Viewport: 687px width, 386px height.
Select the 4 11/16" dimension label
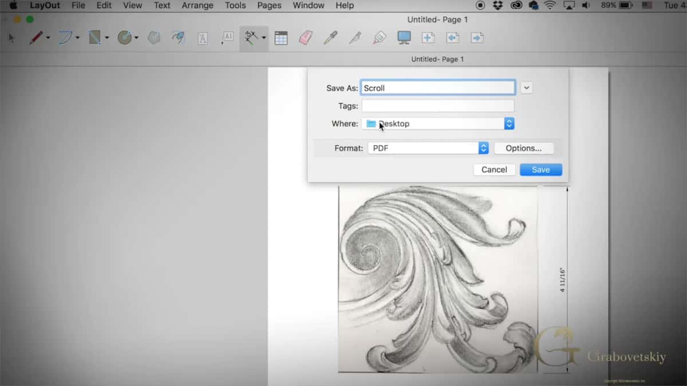pos(562,280)
